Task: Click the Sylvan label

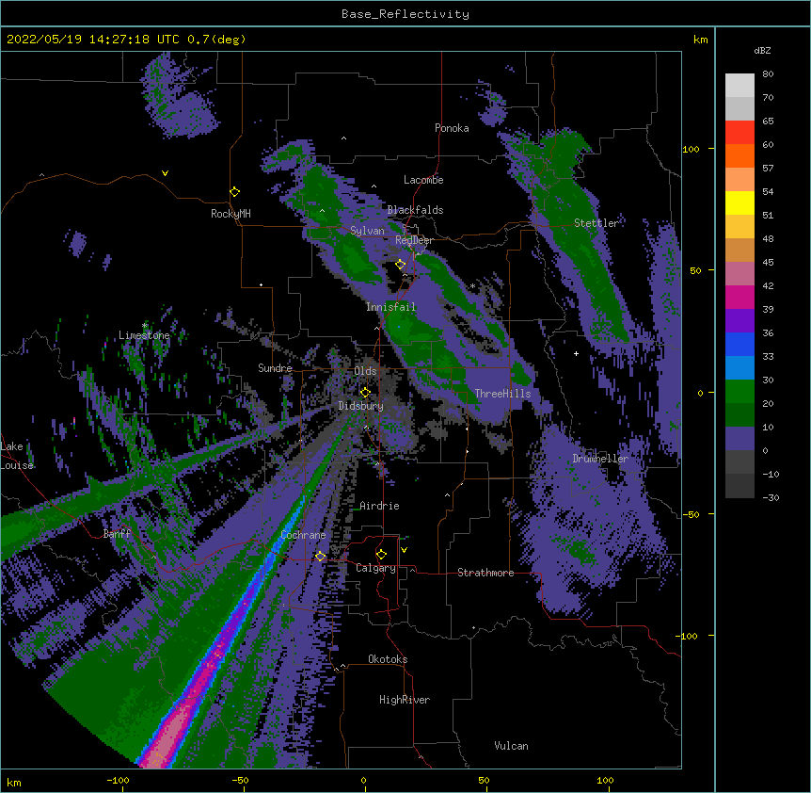Action: click(x=367, y=231)
